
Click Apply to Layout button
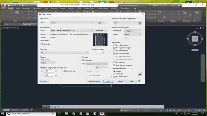[x=94, y=81]
